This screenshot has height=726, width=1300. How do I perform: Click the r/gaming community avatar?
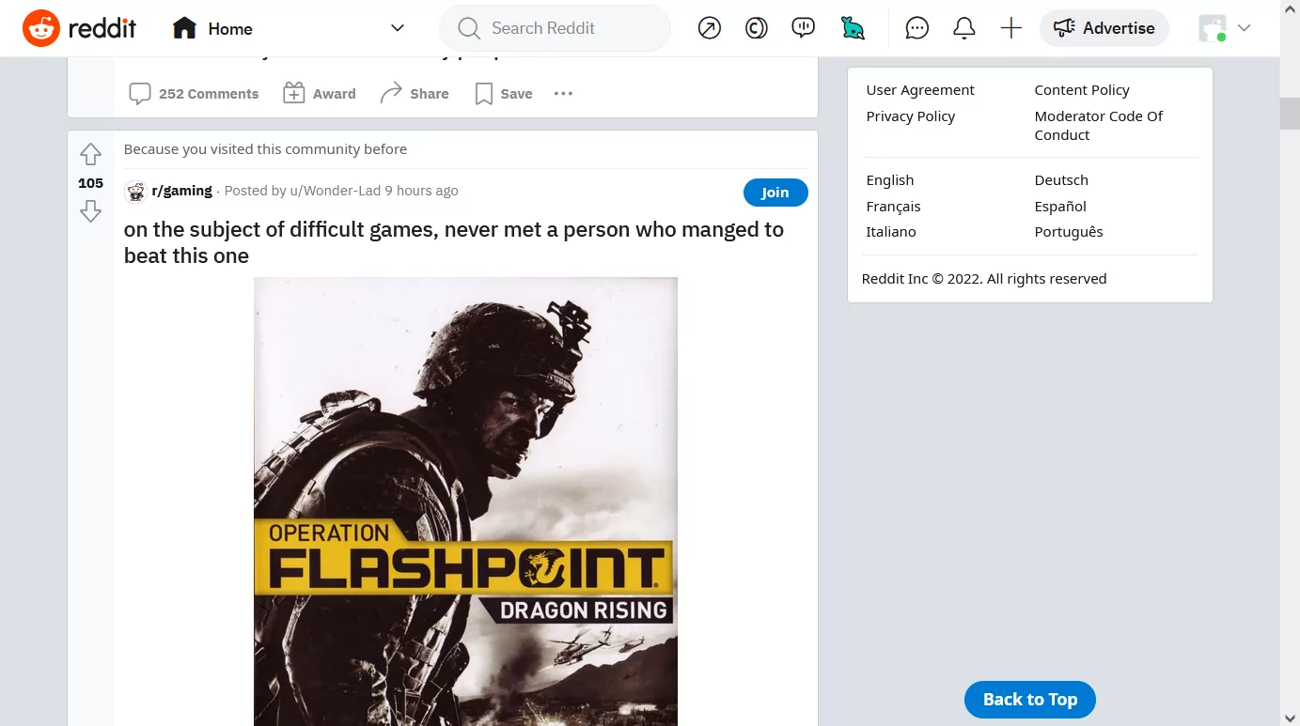(x=135, y=192)
